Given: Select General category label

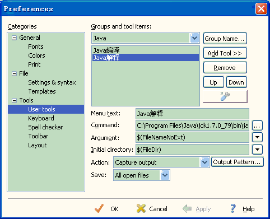Looking at the screenshot, I should coord(30,38).
